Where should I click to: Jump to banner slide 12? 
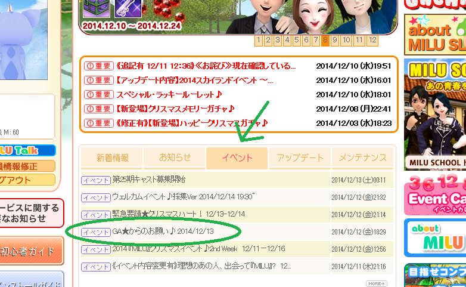point(372,41)
